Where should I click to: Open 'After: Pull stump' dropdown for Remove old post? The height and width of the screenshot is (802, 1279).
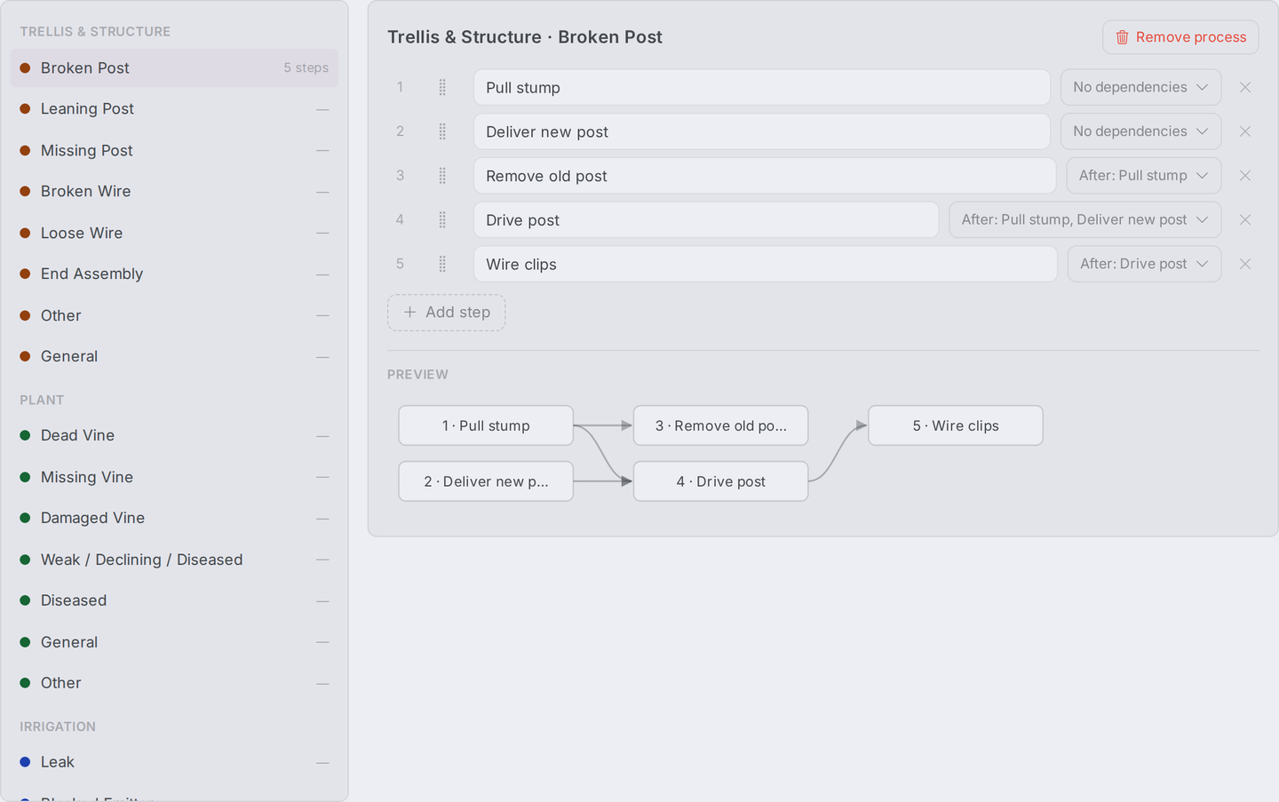tap(1144, 176)
